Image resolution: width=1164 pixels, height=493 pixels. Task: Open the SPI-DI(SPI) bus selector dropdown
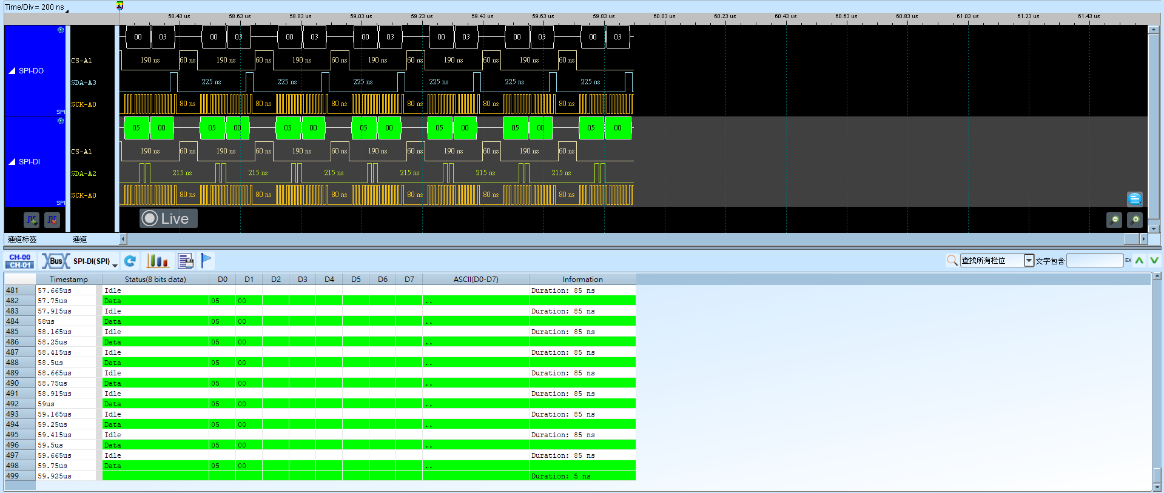(x=115, y=265)
